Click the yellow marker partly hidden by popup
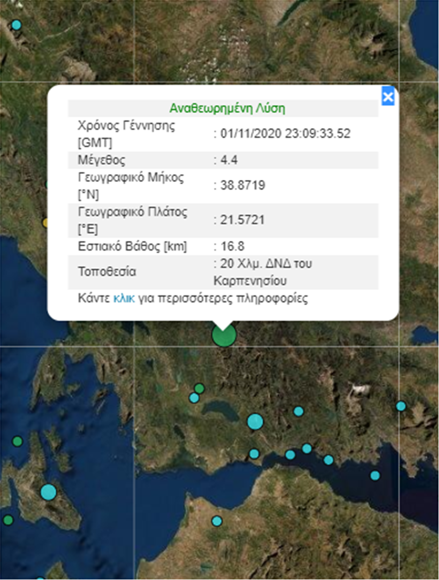This screenshot has height=580, width=439. tap(45, 223)
